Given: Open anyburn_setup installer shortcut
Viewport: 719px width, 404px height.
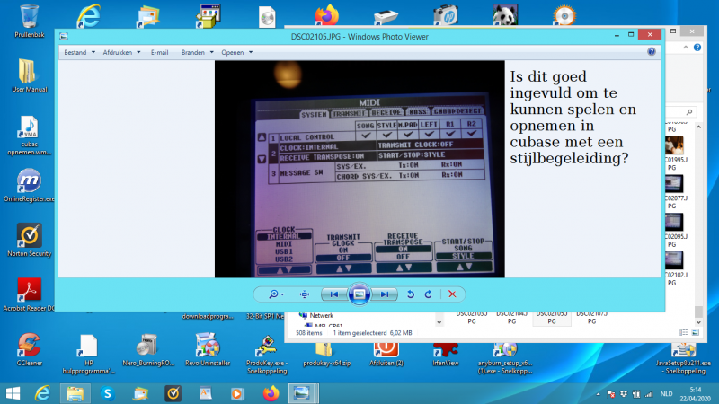Looking at the screenshot, I should tap(505, 357).
